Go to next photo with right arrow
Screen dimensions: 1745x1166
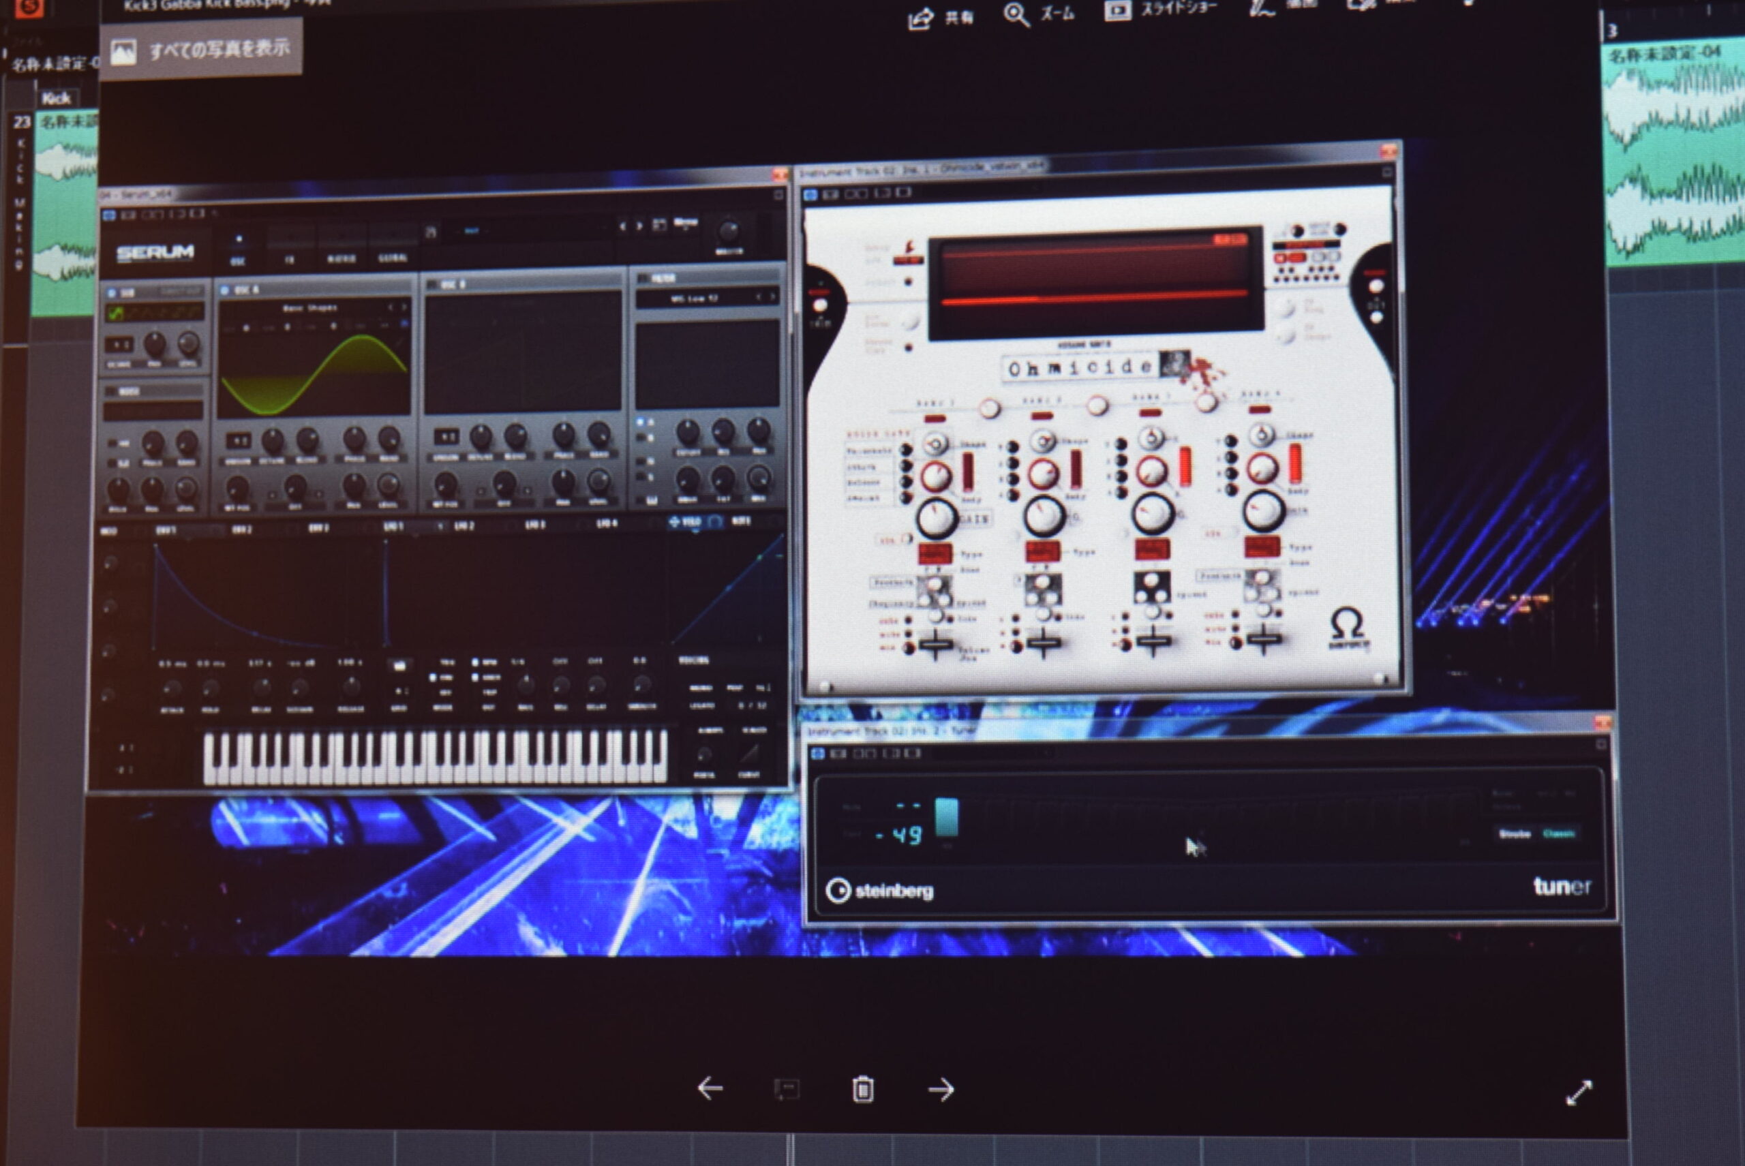click(941, 1090)
